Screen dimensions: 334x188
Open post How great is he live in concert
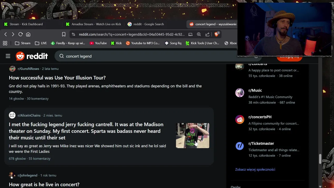(x=44, y=184)
